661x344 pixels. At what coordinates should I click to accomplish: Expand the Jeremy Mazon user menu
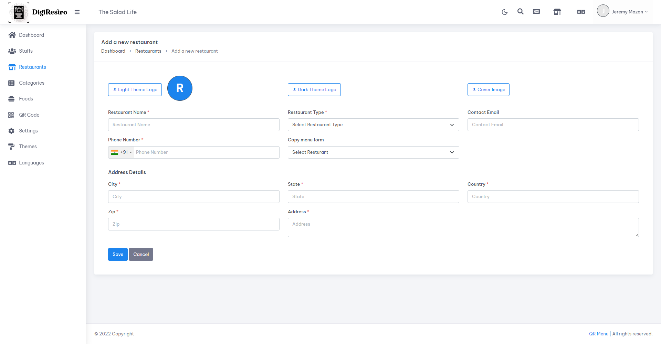tap(622, 12)
